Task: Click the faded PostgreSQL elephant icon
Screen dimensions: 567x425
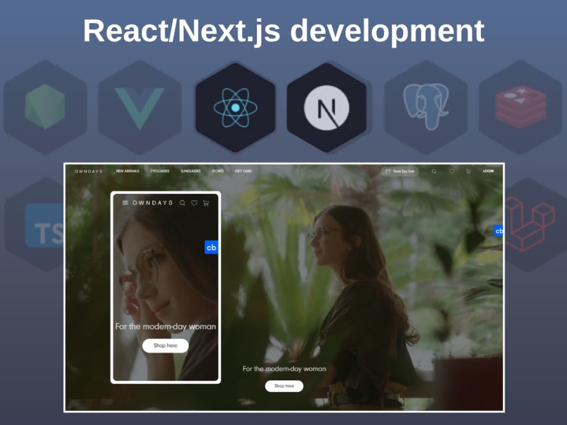Action: coord(426,107)
